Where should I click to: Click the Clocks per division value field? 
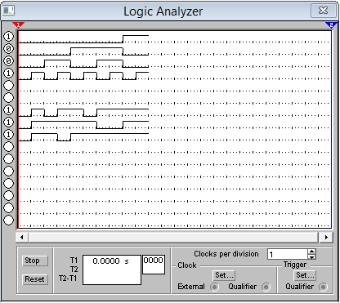[288, 254]
